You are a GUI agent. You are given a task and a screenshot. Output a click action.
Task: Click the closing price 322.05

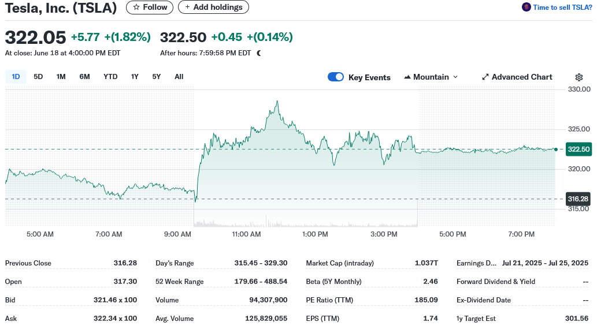pyautogui.click(x=35, y=38)
